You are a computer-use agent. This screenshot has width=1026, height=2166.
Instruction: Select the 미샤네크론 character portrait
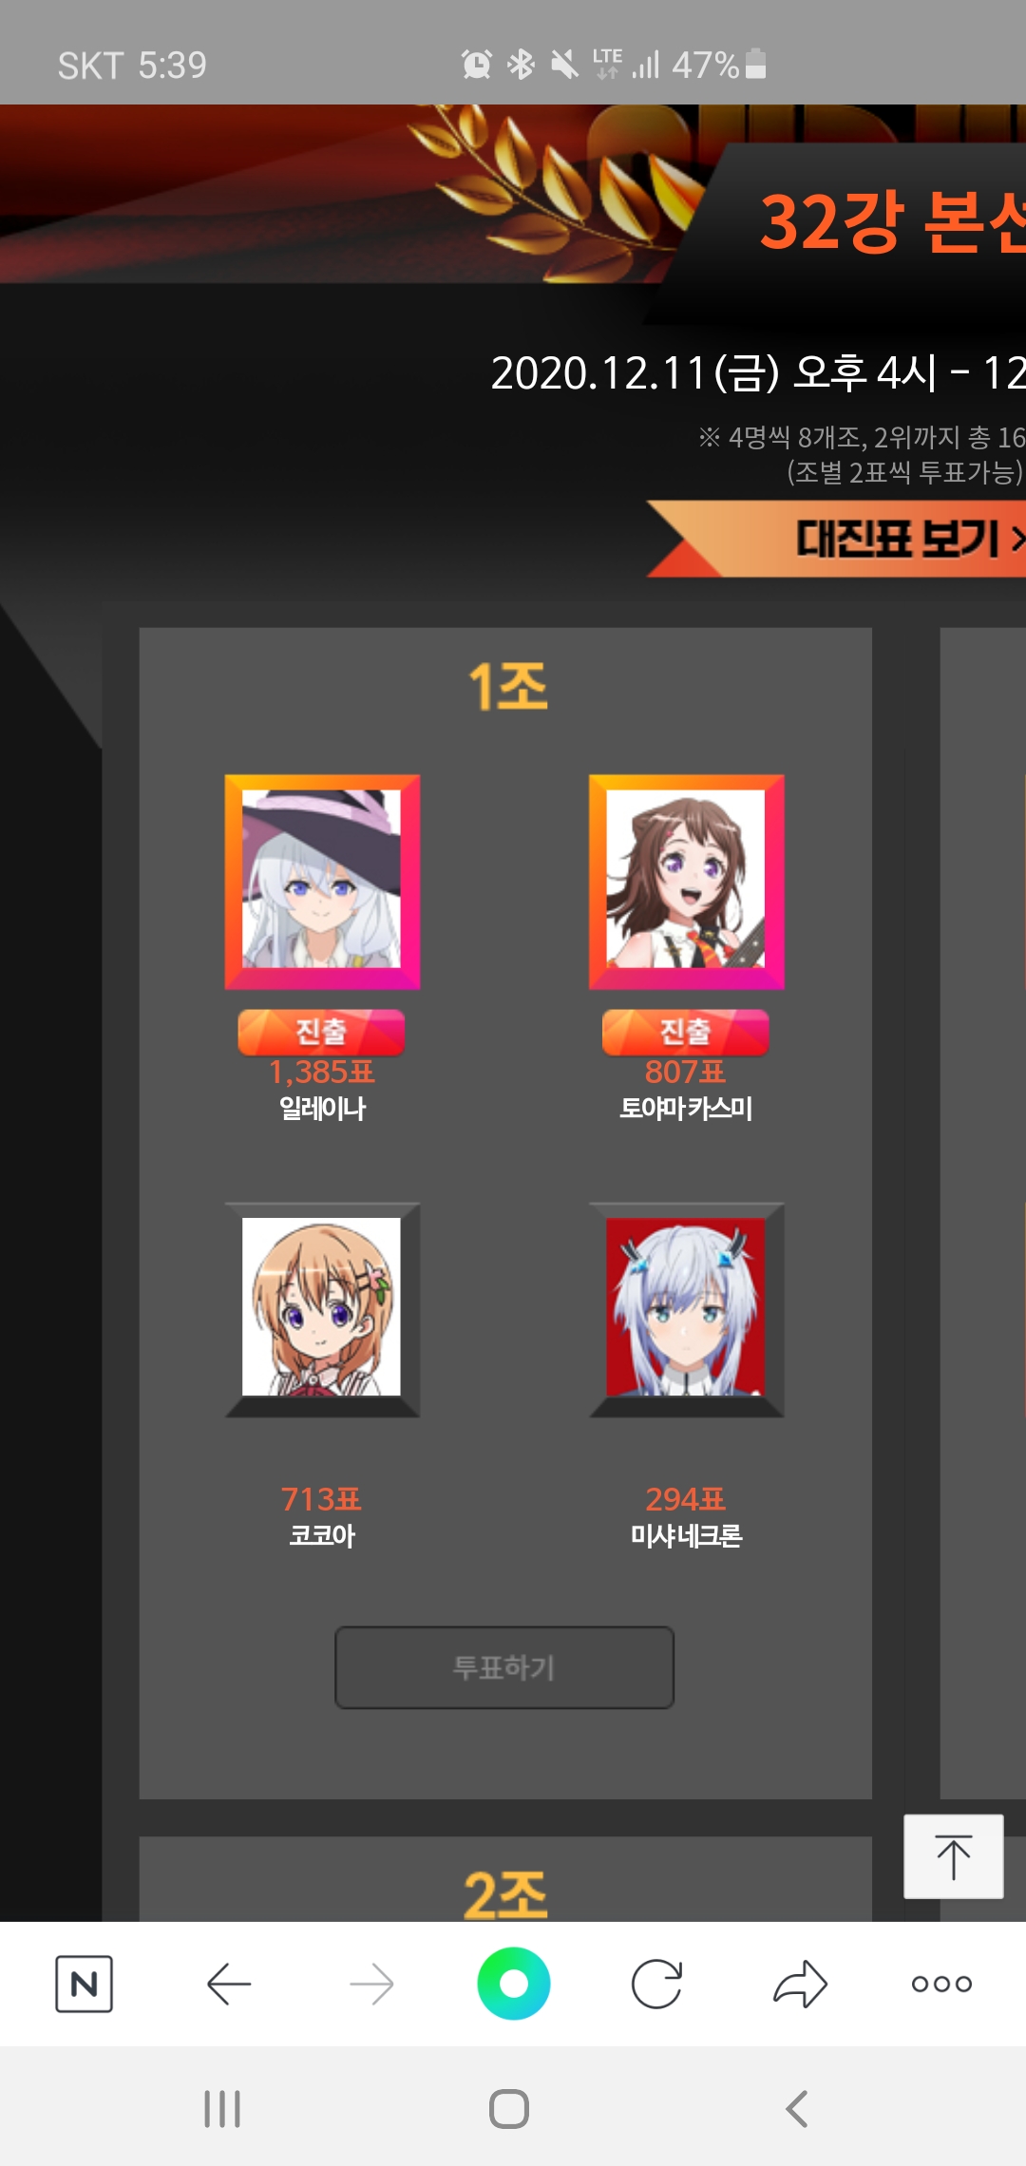686,1309
